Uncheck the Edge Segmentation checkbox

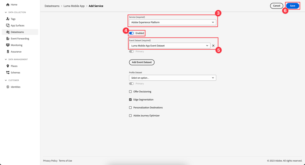[x=131, y=99]
